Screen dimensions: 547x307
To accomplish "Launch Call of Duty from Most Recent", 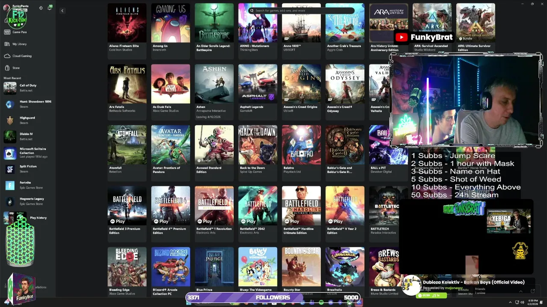I will coord(27,88).
